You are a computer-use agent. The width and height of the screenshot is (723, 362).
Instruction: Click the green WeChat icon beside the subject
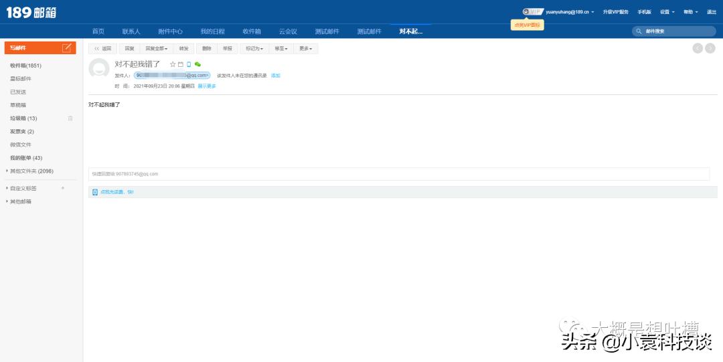coord(197,64)
